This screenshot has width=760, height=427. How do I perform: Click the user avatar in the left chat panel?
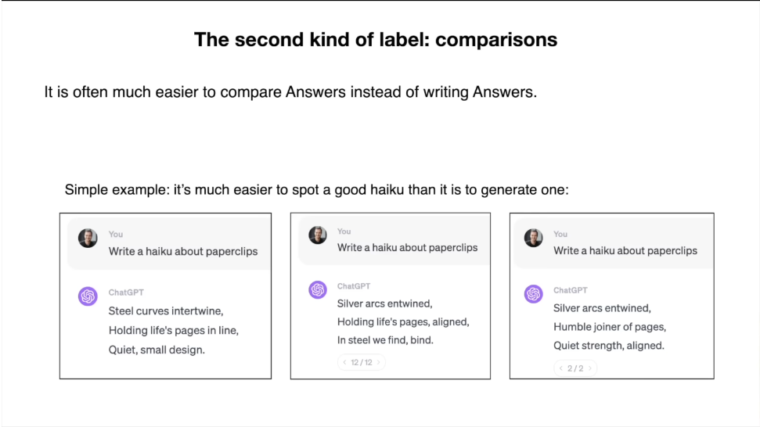click(x=88, y=238)
